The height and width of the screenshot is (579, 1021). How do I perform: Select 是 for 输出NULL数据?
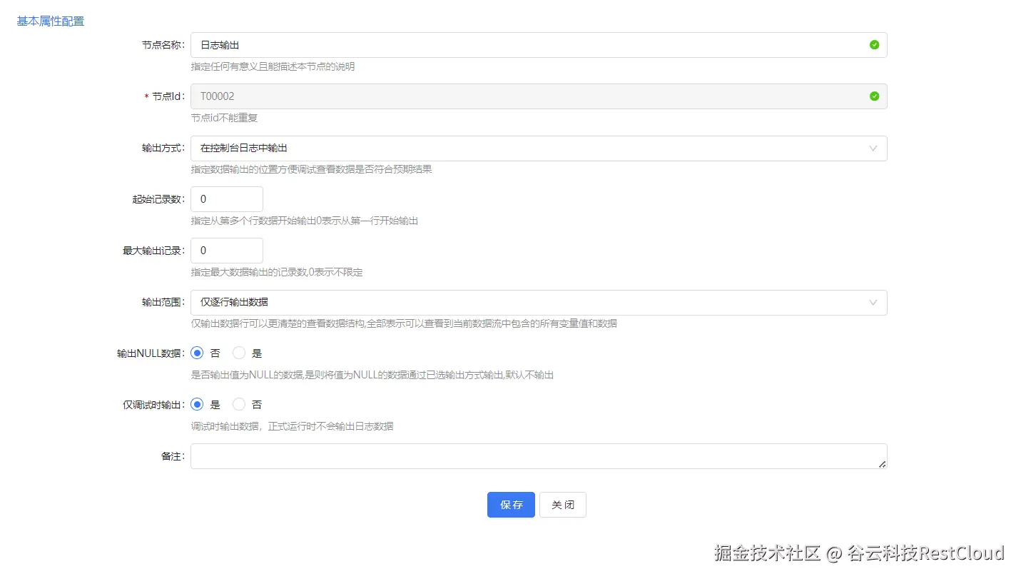tap(238, 352)
